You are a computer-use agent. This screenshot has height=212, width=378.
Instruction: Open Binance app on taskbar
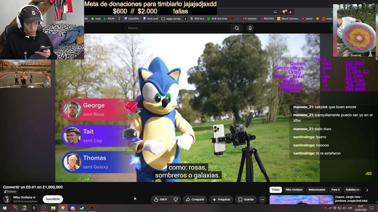(34, 208)
